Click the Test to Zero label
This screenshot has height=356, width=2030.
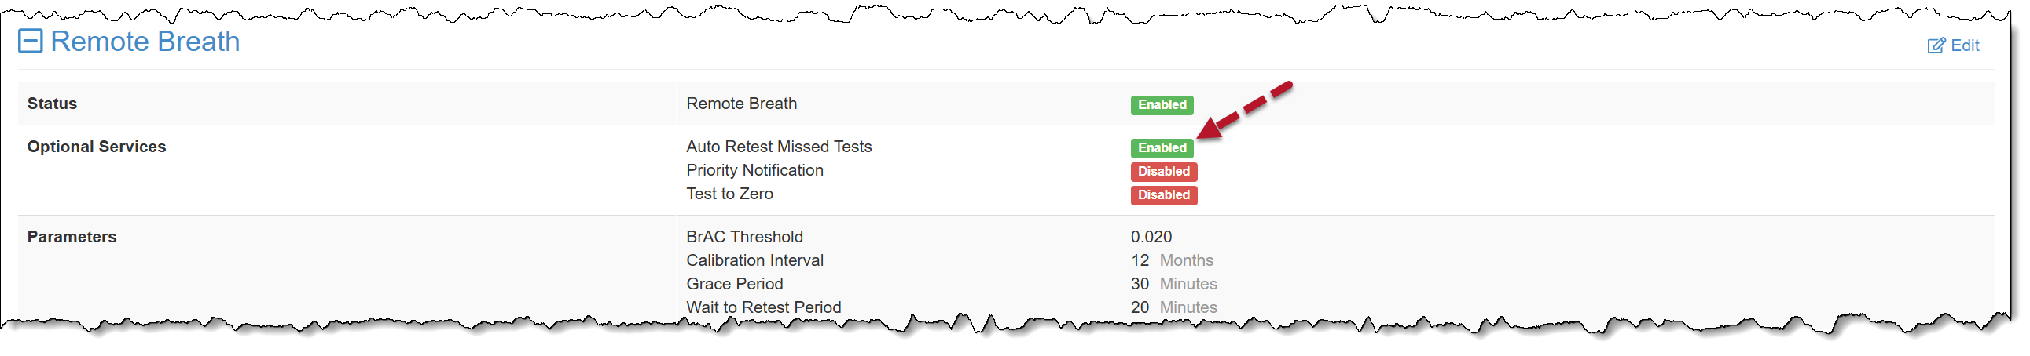coord(729,194)
